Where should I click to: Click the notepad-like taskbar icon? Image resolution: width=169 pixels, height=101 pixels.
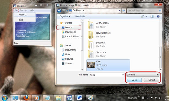tap(48, 98)
